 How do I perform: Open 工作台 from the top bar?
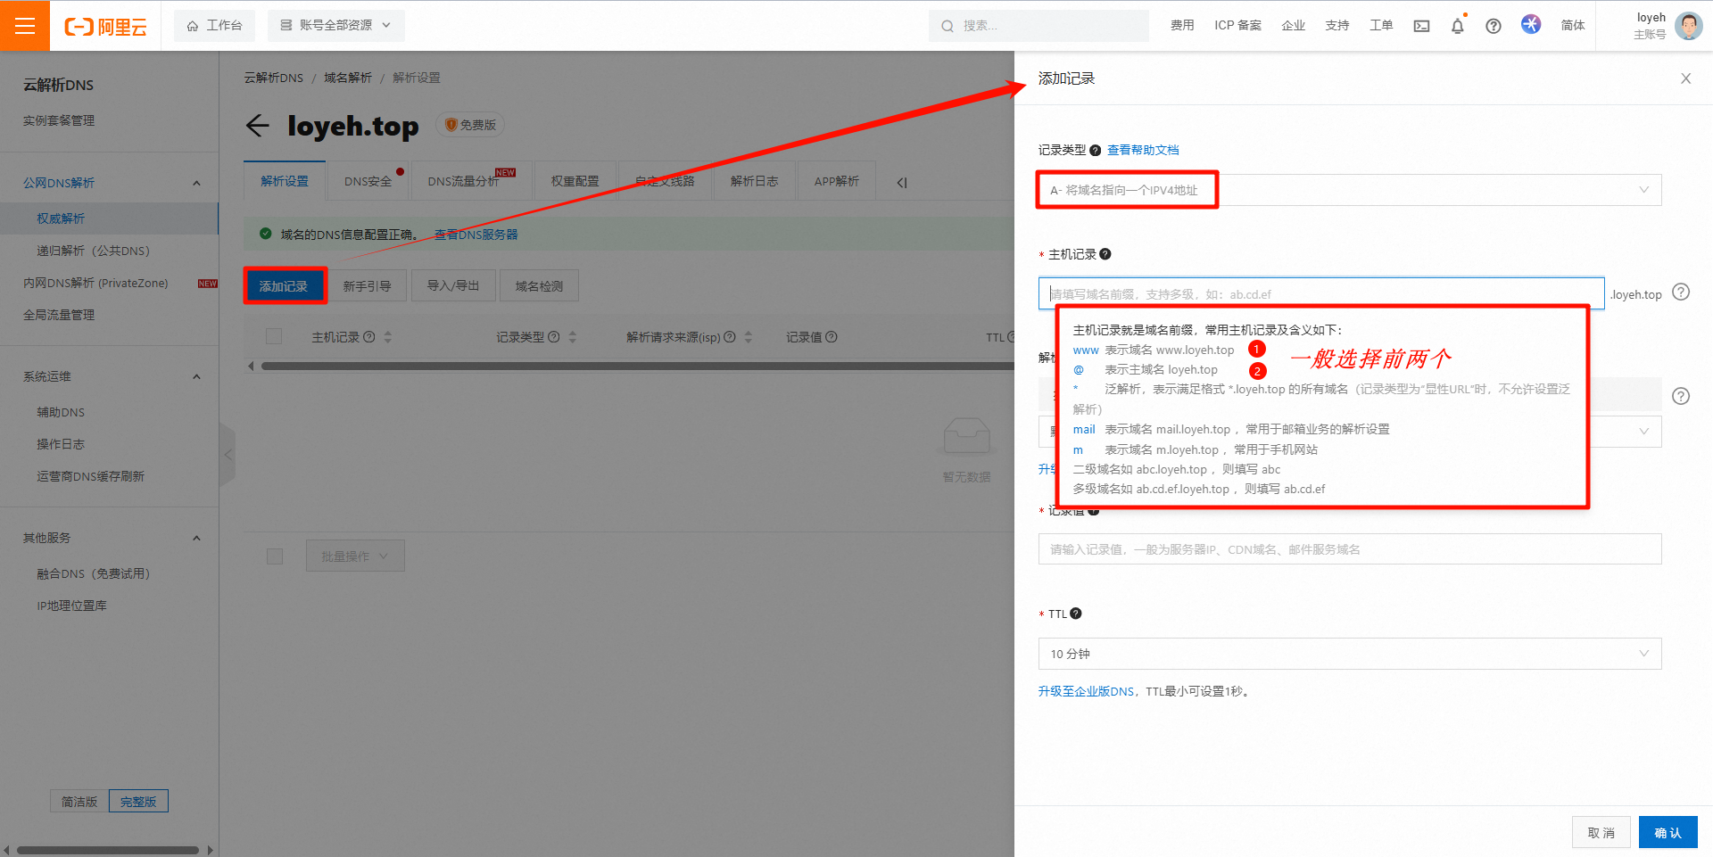click(x=214, y=26)
